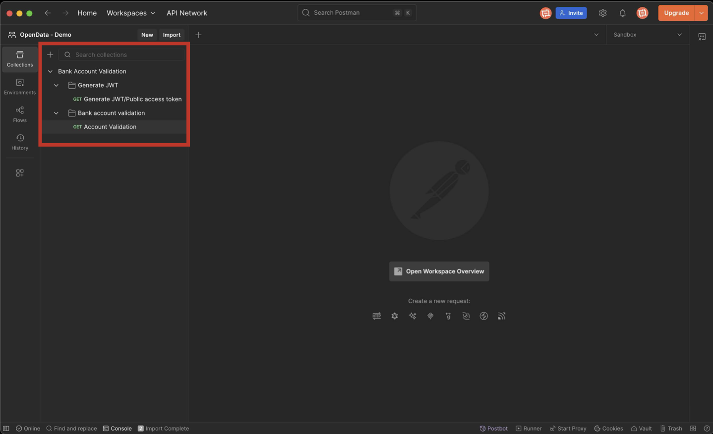Open Cookies from status bar

click(608, 429)
